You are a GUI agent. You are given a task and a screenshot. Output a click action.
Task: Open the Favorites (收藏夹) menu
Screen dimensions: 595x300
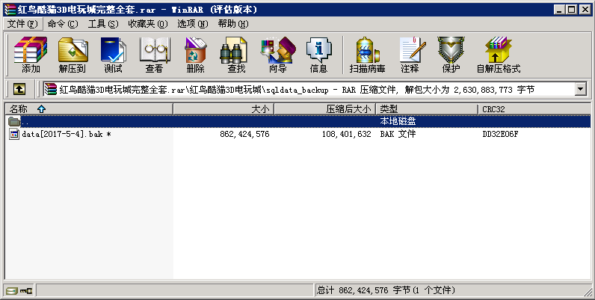pyautogui.click(x=147, y=24)
